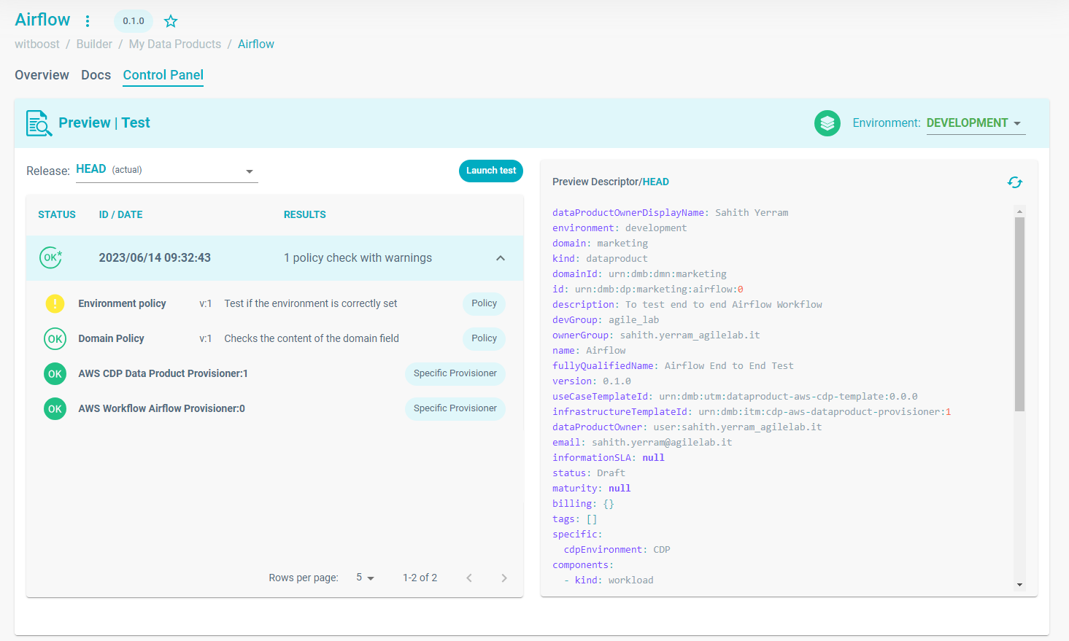Click the star favorite icon next to version
The height and width of the screenshot is (641, 1069).
(x=171, y=21)
